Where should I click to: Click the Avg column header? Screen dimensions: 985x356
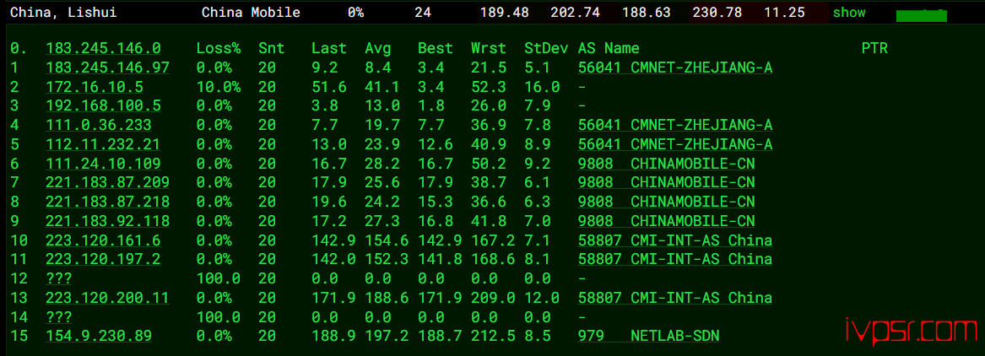point(377,48)
